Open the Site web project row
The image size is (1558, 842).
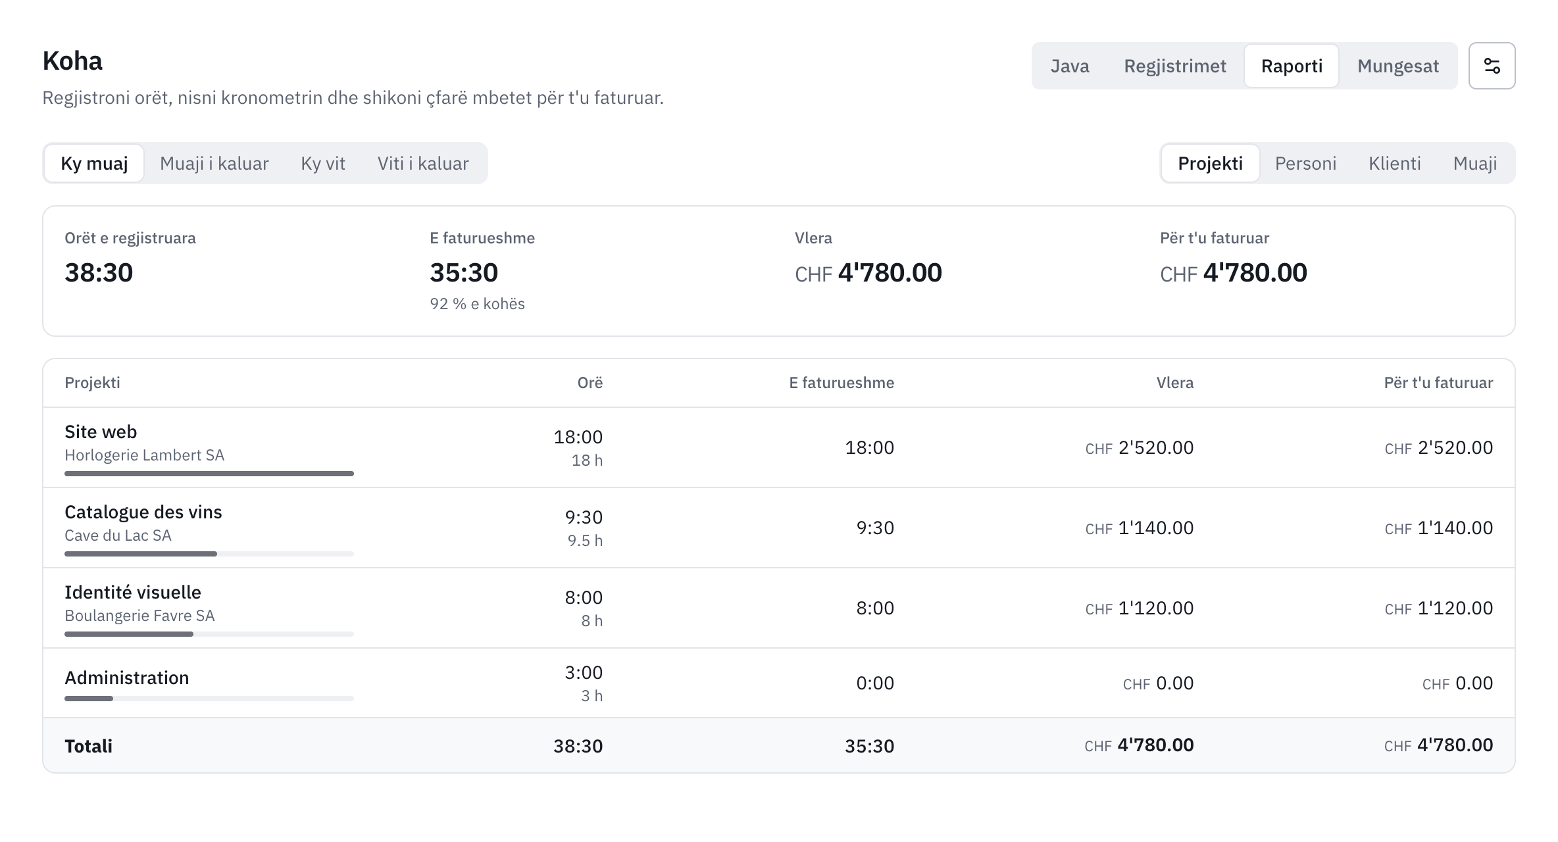point(779,447)
